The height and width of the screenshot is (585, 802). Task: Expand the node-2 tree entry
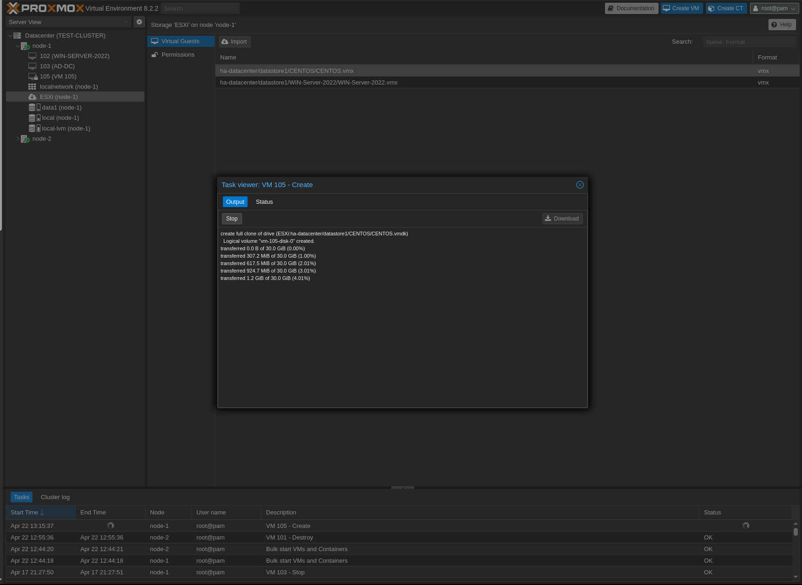18,139
